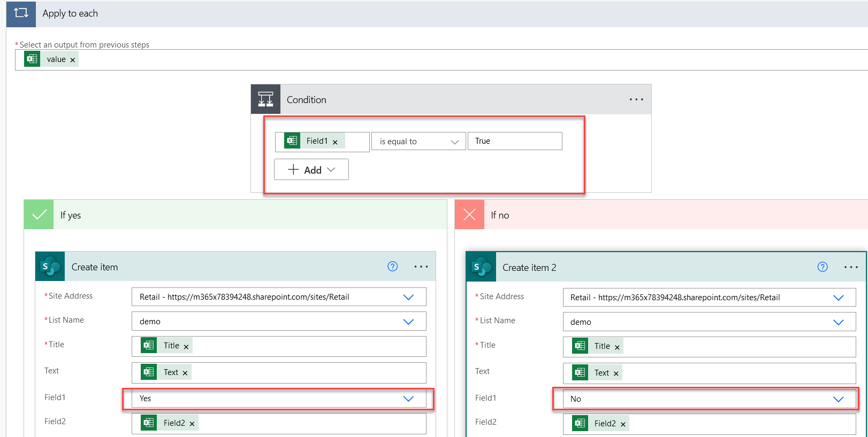Expand the Field1 No dropdown in Create item 2
This screenshot has height=437, width=868.
[x=839, y=399]
